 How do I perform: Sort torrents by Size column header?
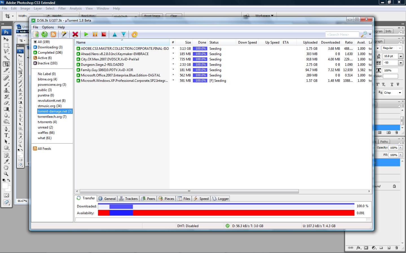(184, 42)
